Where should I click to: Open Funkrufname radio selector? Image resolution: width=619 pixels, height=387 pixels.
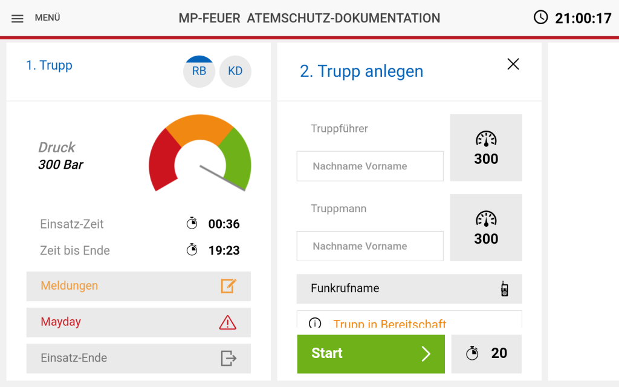point(409,288)
